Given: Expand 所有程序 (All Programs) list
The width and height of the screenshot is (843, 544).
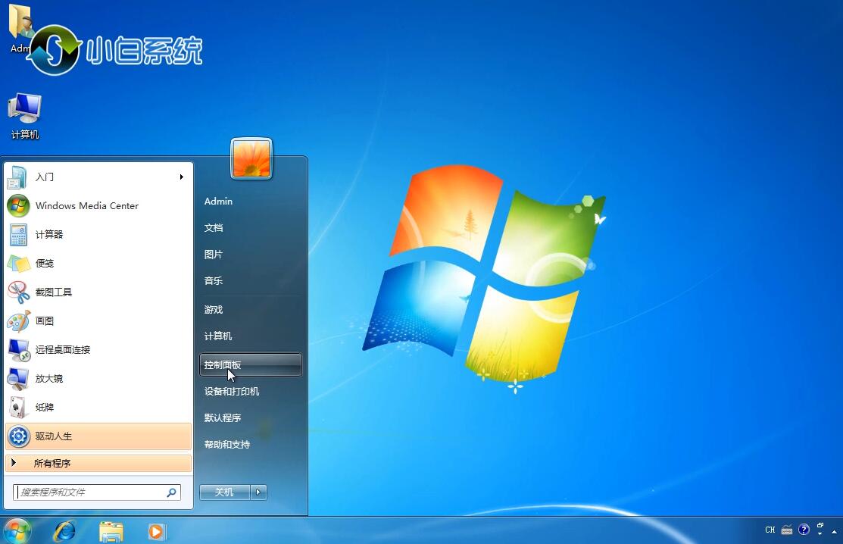Looking at the screenshot, I should tap(52, 463).
